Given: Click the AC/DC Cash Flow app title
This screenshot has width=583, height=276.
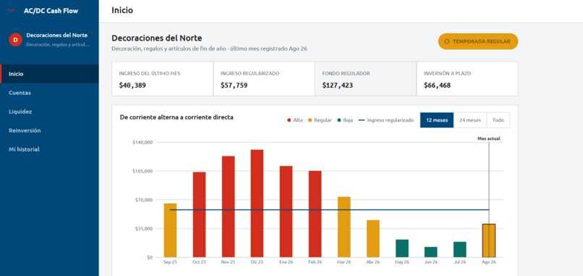Looking at the screenshot, I should [51, 11].
